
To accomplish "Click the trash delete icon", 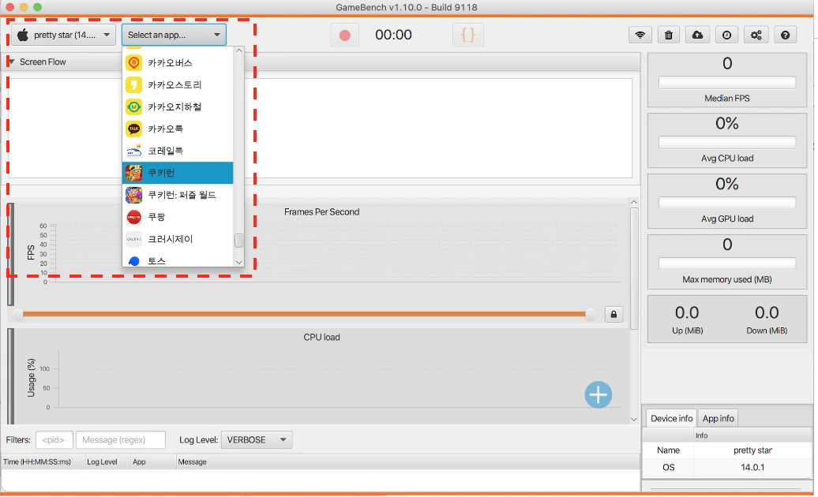I will (668, 35).
